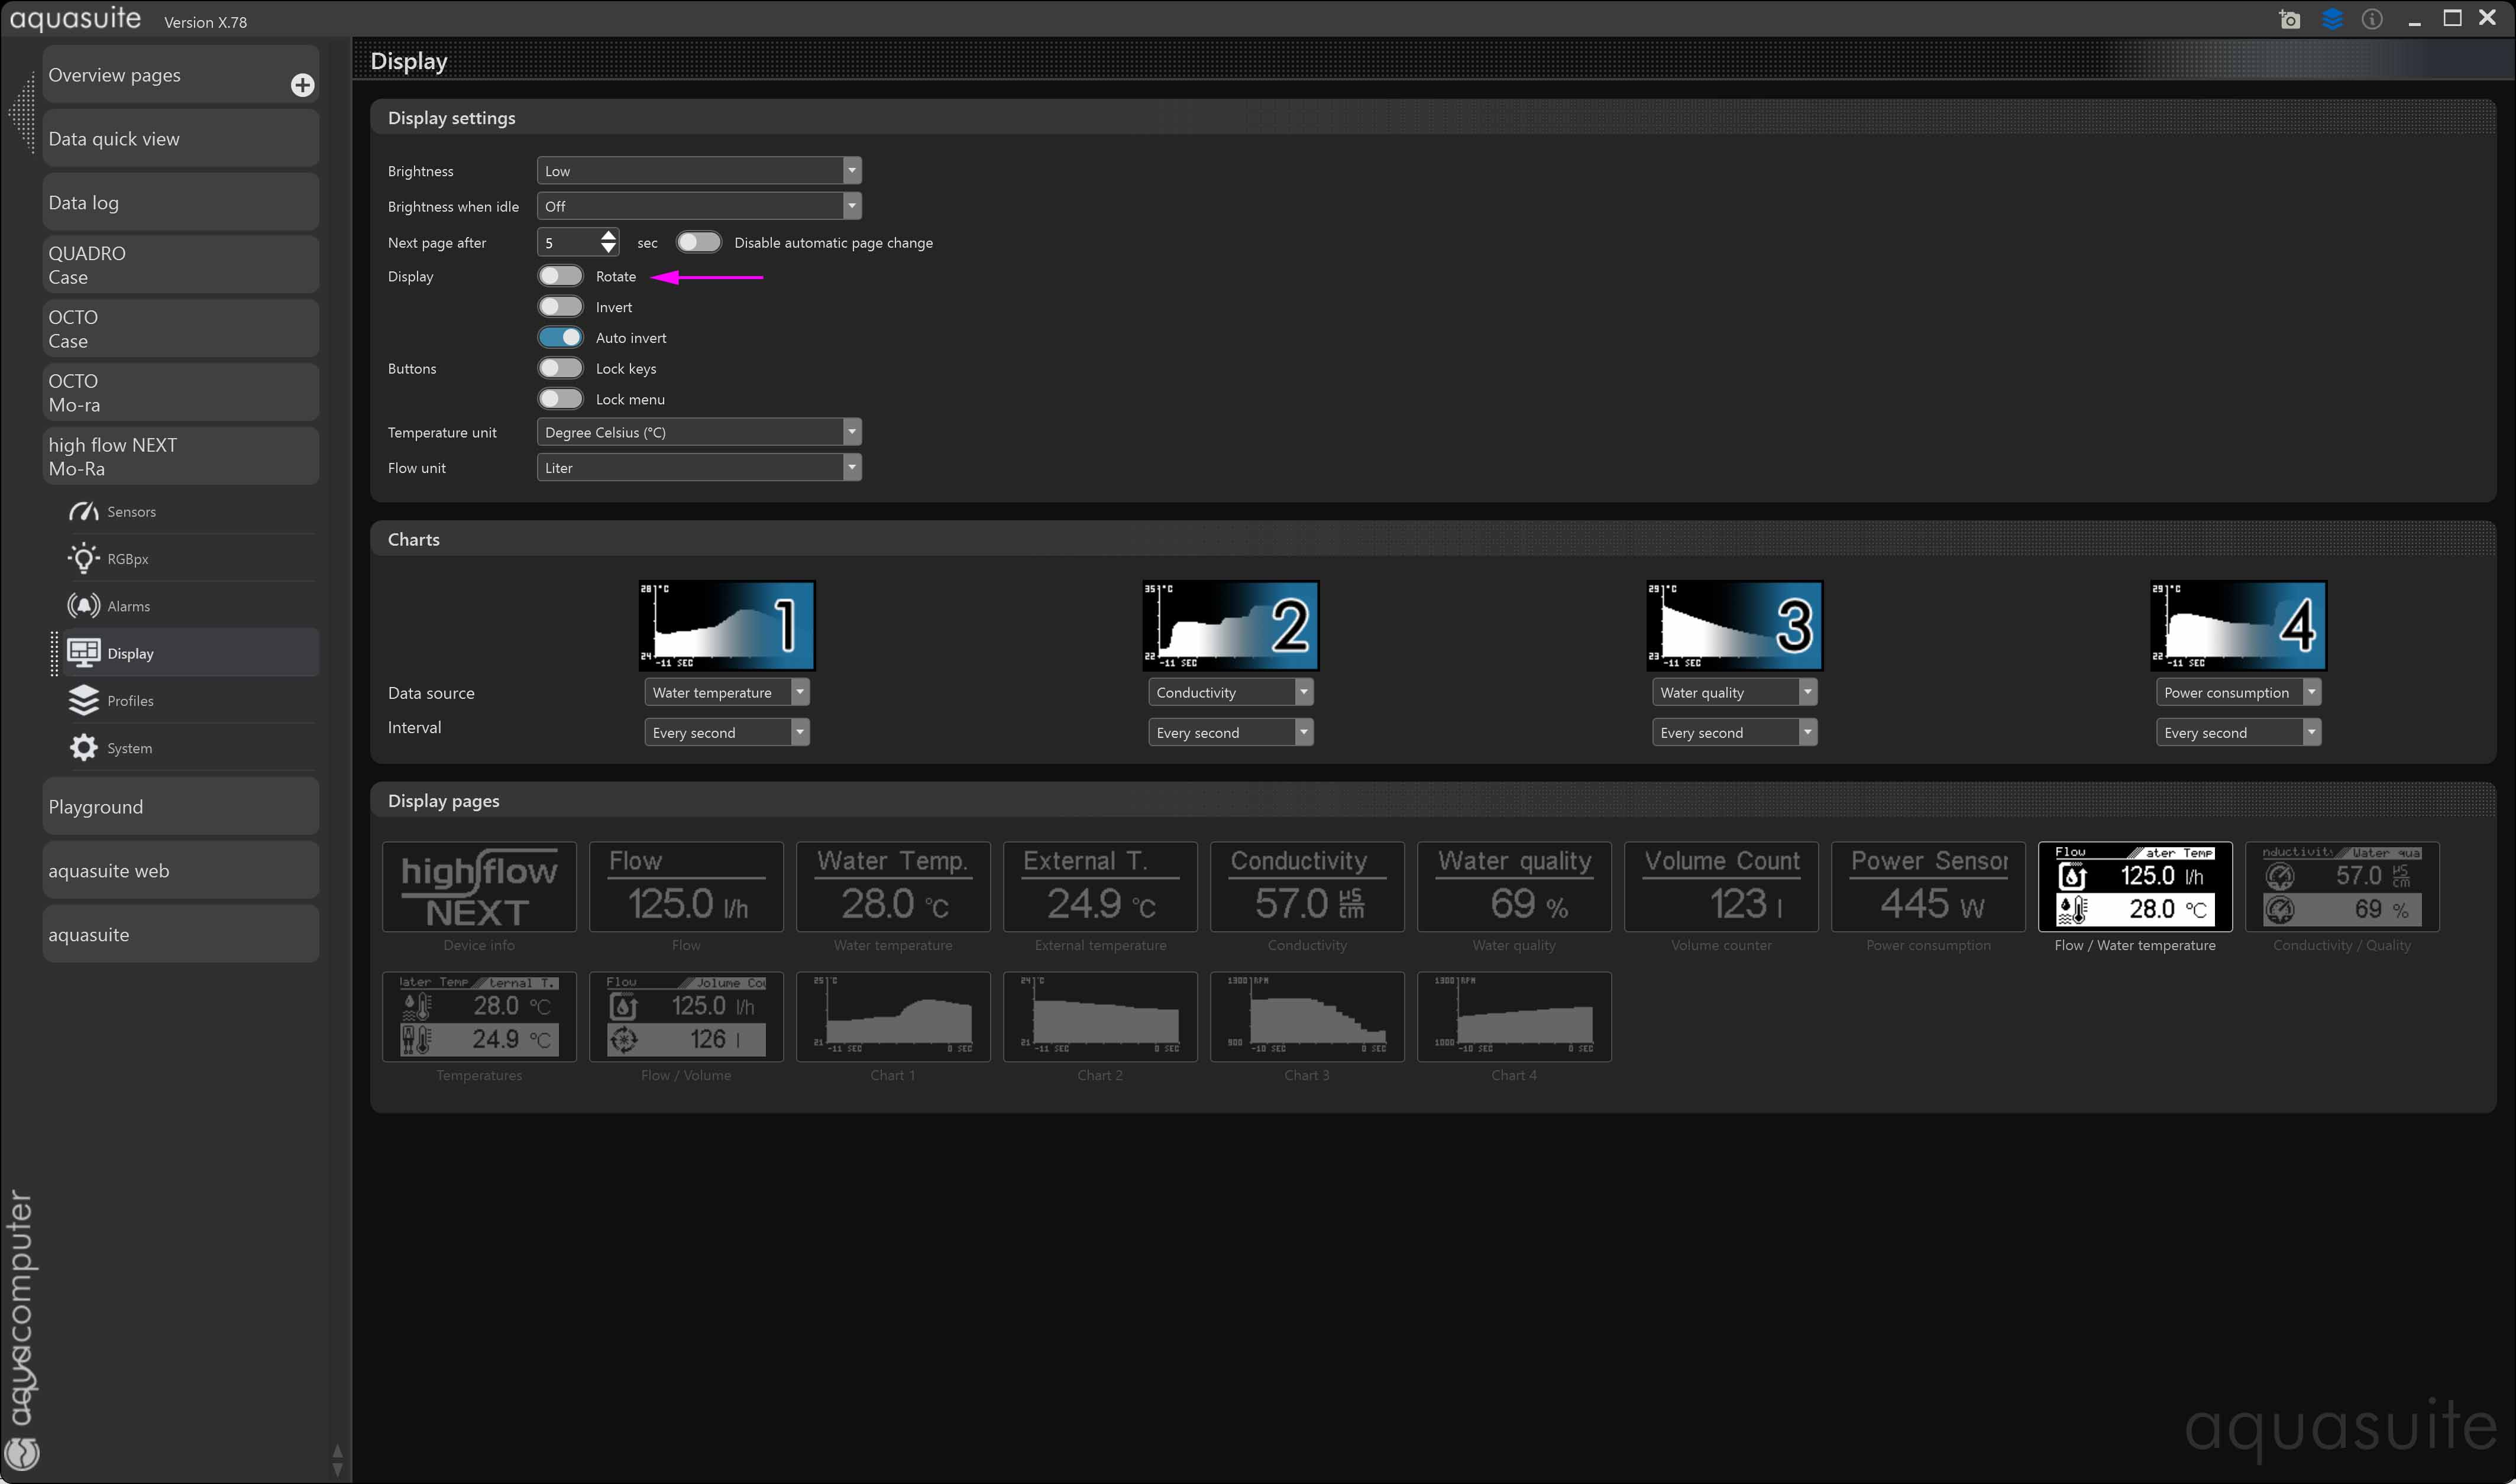Click the Sensors gauge icon in sidebar
Viewport: 2516px width, 1484px height.
[83, 511]
